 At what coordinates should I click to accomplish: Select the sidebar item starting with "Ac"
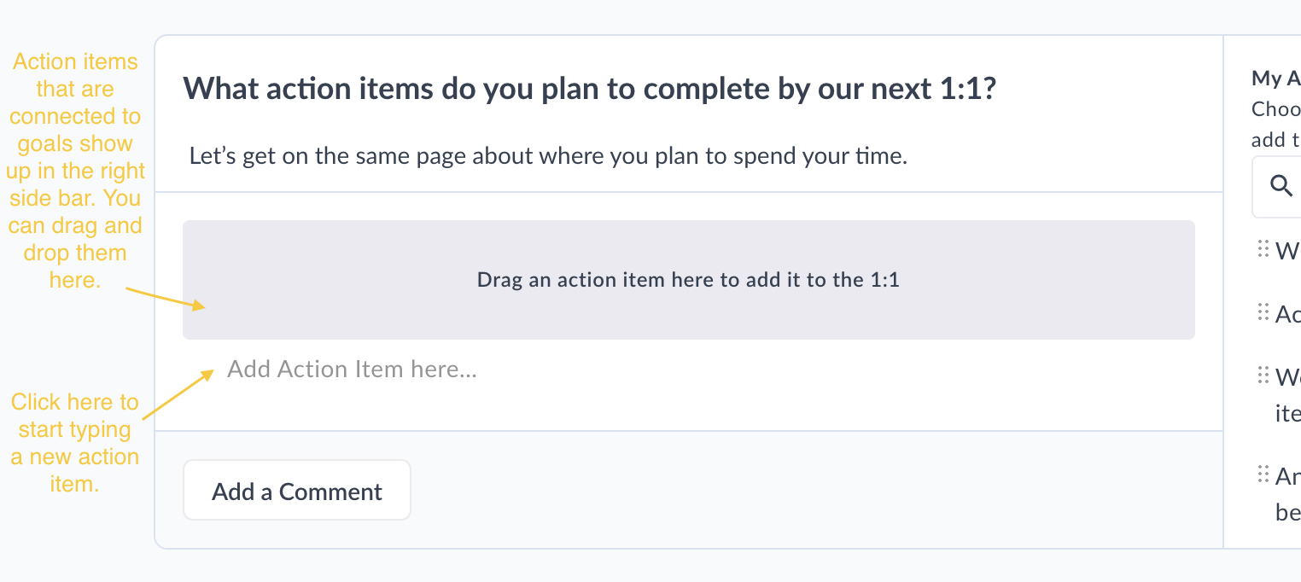coord(1287,314)
